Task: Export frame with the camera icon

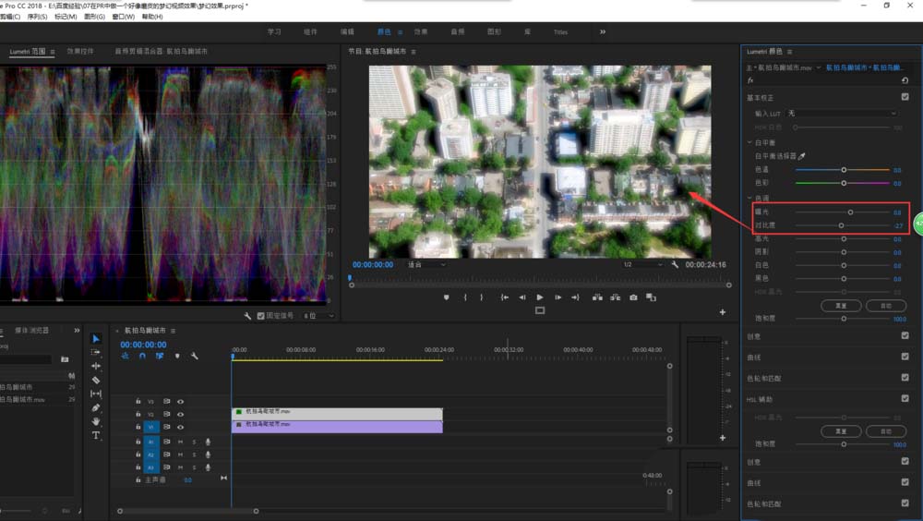Action: pyautogui.click(x=633, y=297)
